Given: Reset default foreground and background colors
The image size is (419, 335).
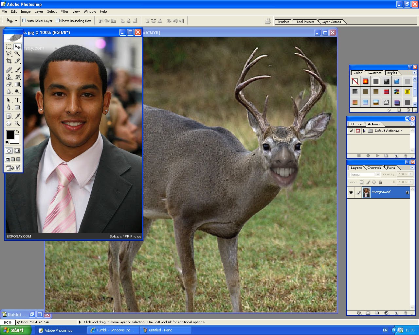Looking at the screenshot, I should (x=7, y=142).
